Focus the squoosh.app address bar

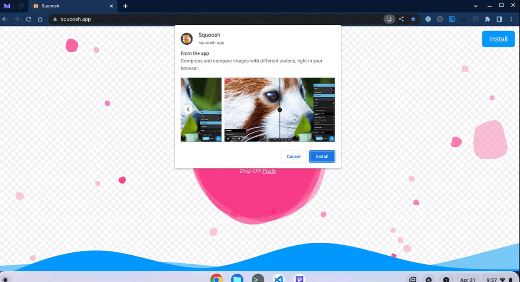point(216,19)
